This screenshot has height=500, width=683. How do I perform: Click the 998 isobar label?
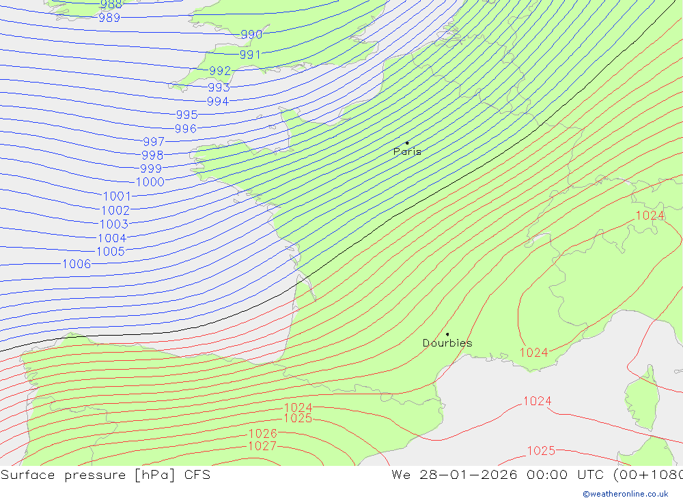pos(152,156)
